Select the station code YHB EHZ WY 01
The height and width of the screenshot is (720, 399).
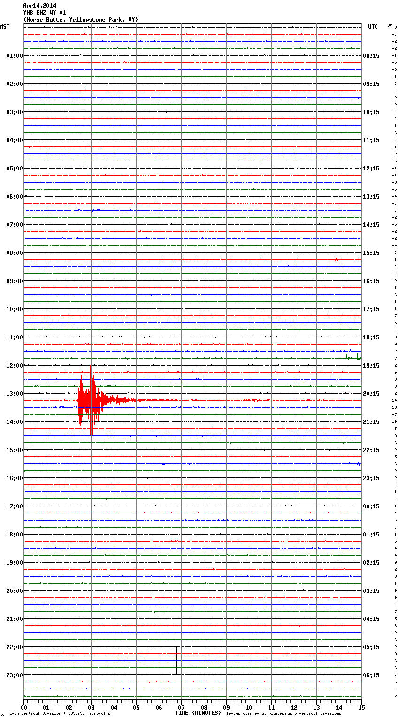pyautogui.click(x=45, y=13)
